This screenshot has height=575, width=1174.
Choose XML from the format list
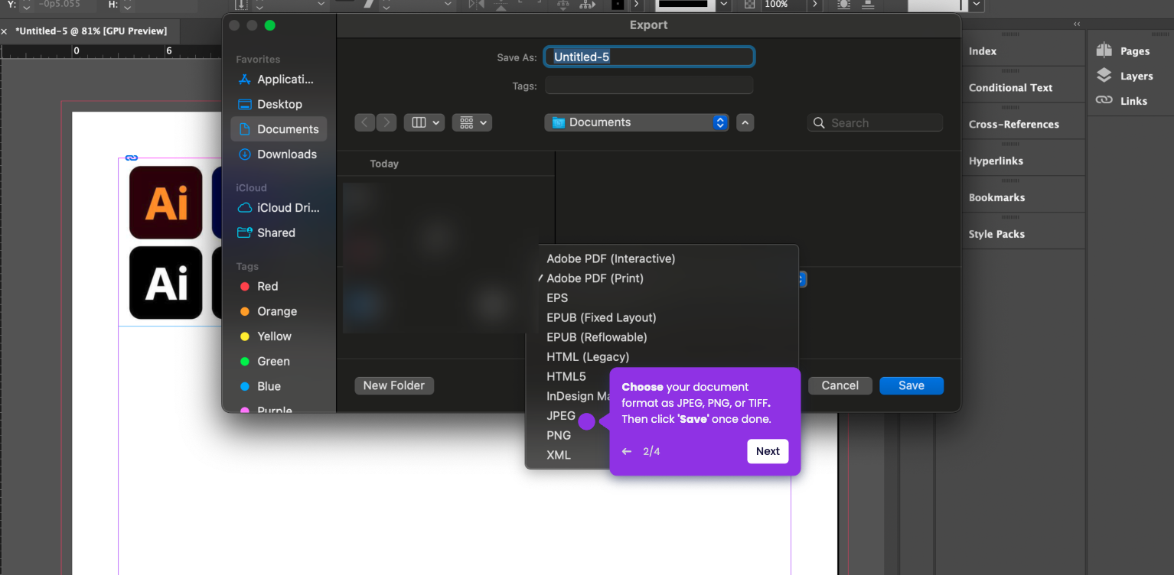pos(559,455)
